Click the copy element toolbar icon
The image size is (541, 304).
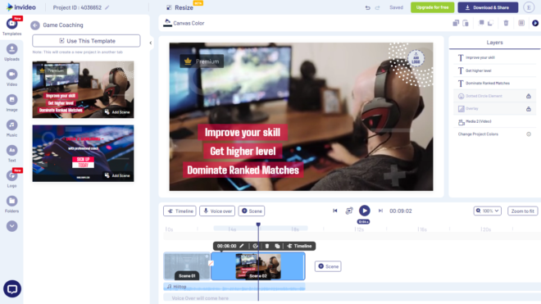pyautogui.click(x=456, y=23)
